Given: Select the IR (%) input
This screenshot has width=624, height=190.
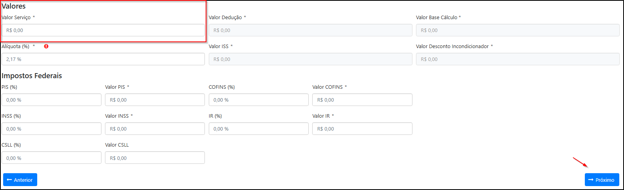Looking at the screenshot, I should click(x=259, y=129).
